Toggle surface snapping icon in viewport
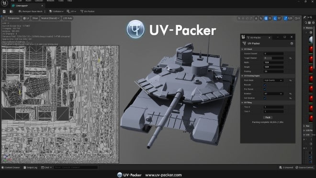 261,18
